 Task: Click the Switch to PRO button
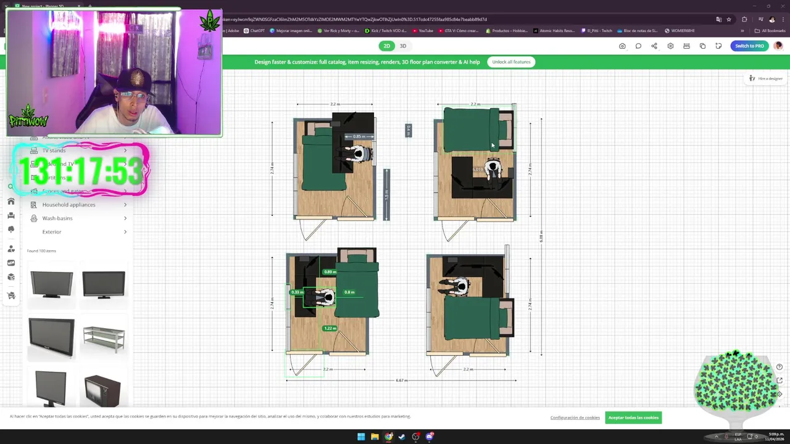pos(749,46)
